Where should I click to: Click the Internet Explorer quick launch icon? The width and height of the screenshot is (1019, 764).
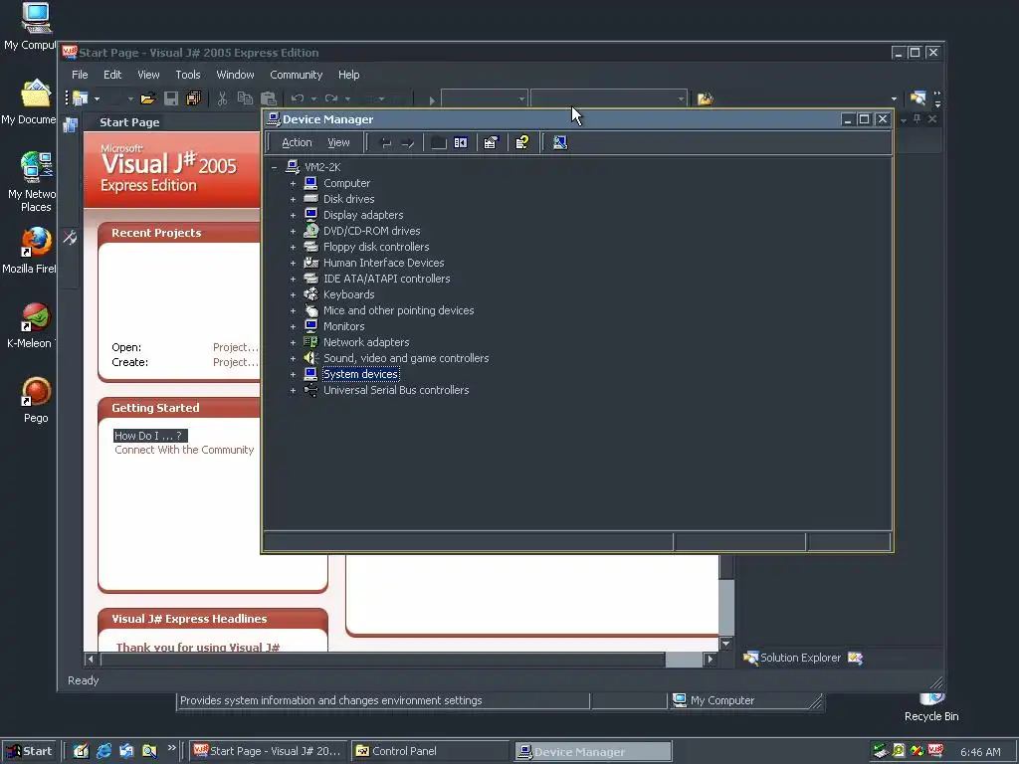[x=103, y=751]
